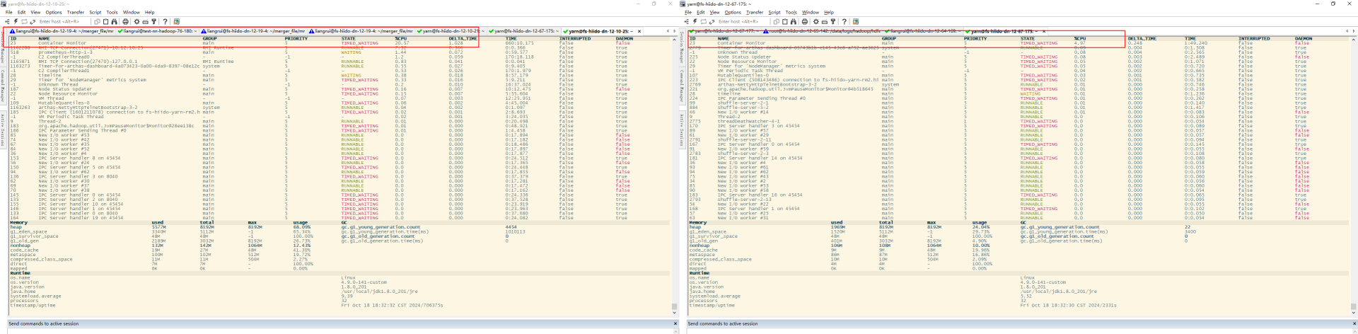Switch to yarn@fs-hiido-dn-12-67-177 tab in right window
Viewport: 1358px width, 334px height.
[x=725, y=31]
